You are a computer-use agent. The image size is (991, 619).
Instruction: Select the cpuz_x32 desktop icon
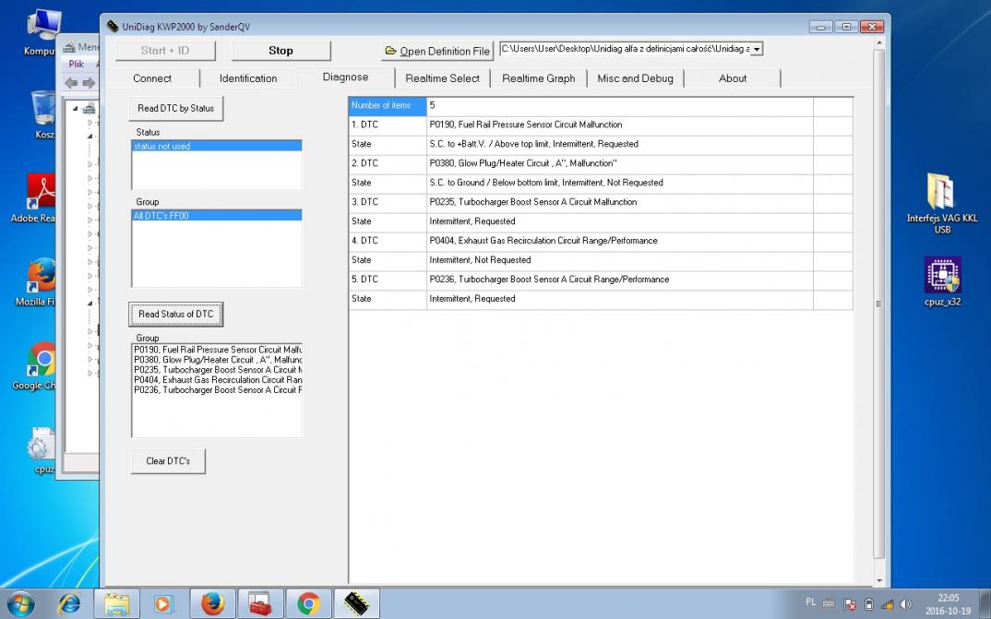tap(942, 281)
